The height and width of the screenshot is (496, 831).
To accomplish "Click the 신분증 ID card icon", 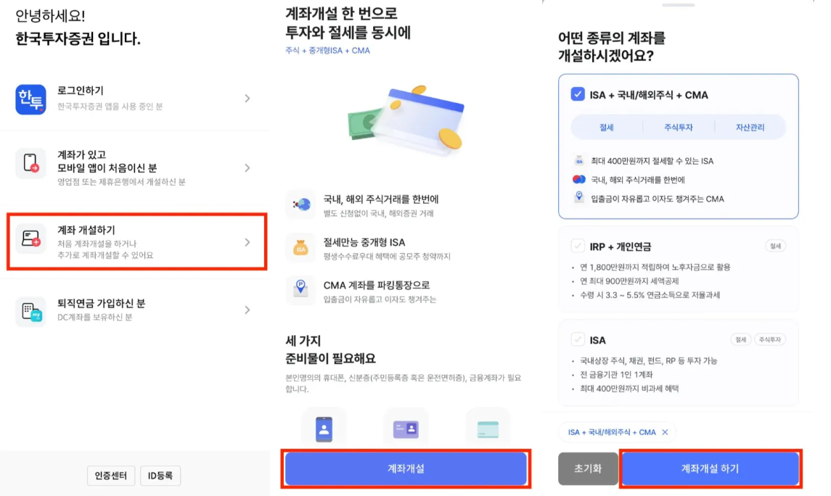I will tap(406, 428).
